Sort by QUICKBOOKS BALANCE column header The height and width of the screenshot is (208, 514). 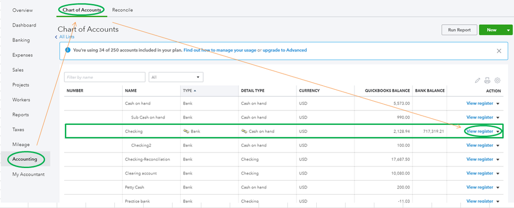pyautogui.click(x=387, y=91)
